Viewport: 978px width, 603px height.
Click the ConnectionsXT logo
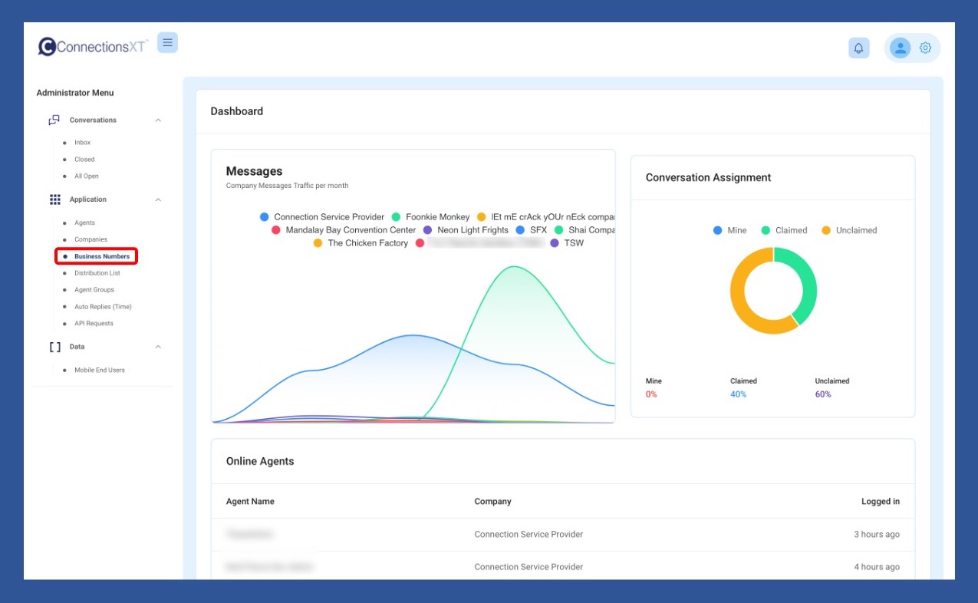(x=94, y=47)
